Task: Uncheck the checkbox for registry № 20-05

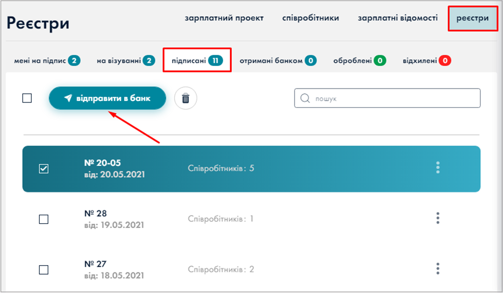Action: tap(44, 169)
